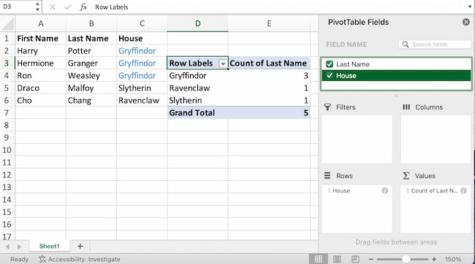Image resolution: width=475 pixels, height=264 pixels.
Task: Add a new sheet with plus button
Action: coord(80,246)
